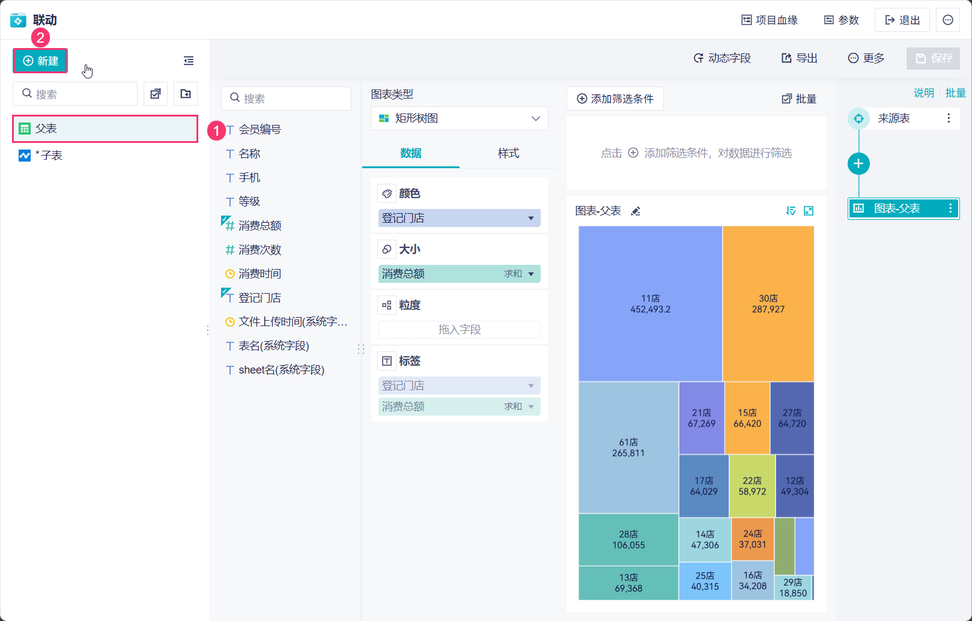The image size is (972, 621).
Task: Click the 15店 treemap block
Action: (x=747, y=418)
